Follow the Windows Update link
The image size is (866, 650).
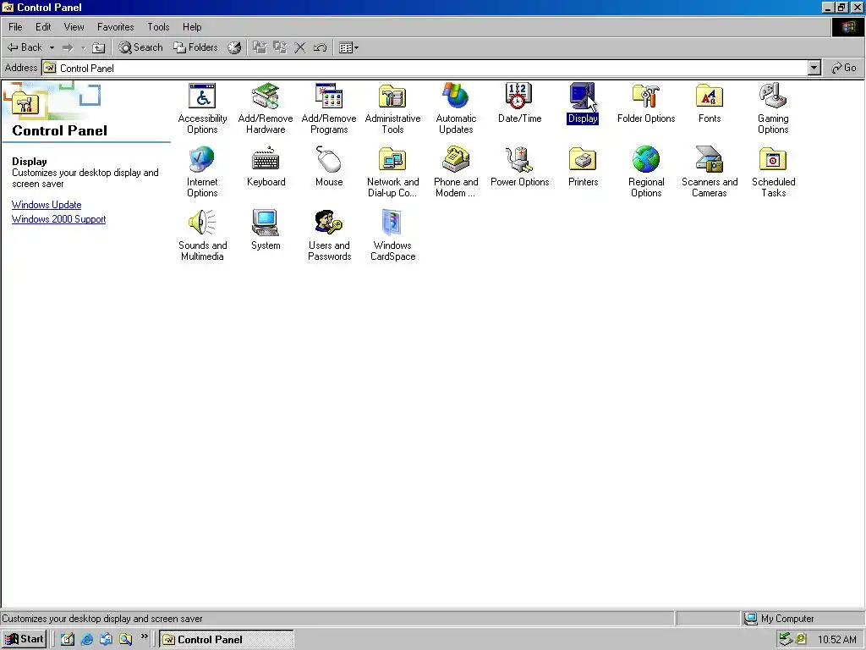[x=47, y=205]
